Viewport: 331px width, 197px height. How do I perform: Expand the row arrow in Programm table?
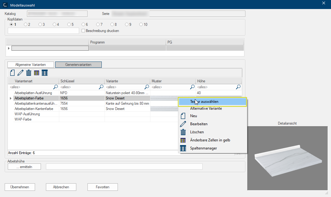pyautogui.click(x=9, y=48)
